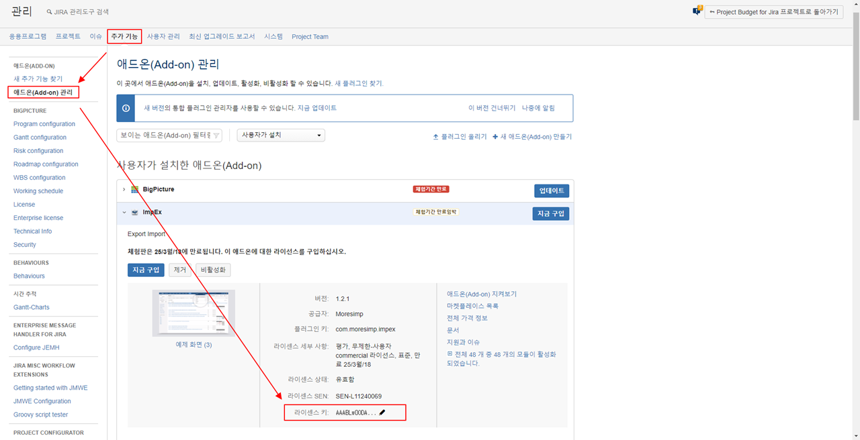Screen dimensions: 860x440
Task: Click 지금 구입 in the ImpEx row header
Action: 551,214
